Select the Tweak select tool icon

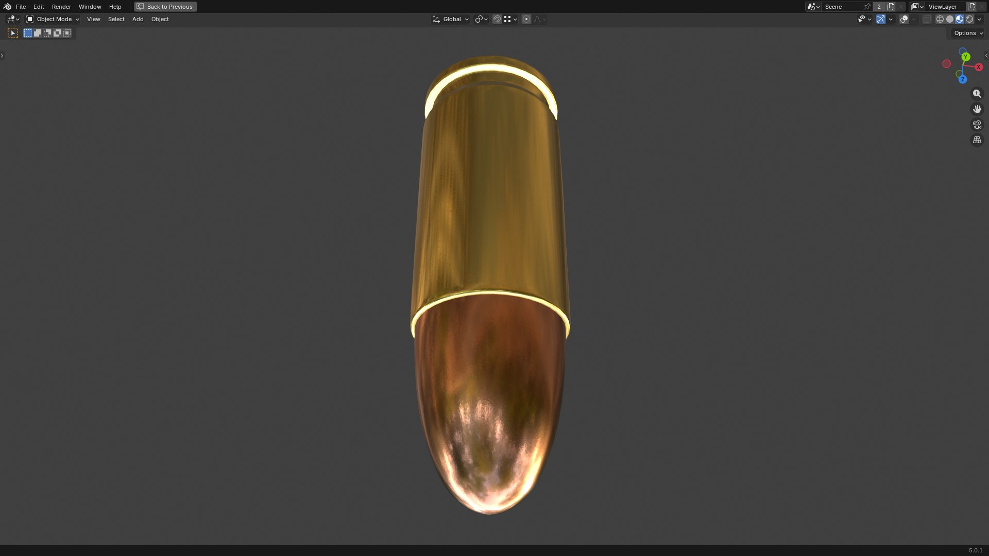(13, 33)
